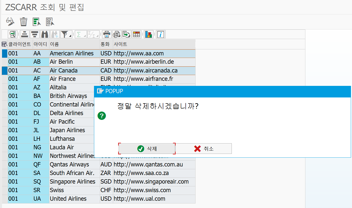
Task: Select the 'DL' id cell
Action: coord(41,113)
